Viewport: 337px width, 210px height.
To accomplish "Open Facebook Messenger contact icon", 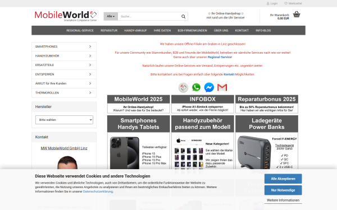I will [209, 87].
